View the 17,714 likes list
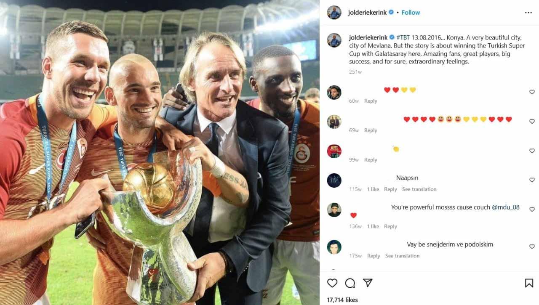The height and width of the screenshot is (305, 539). click(x=342, y=300)
